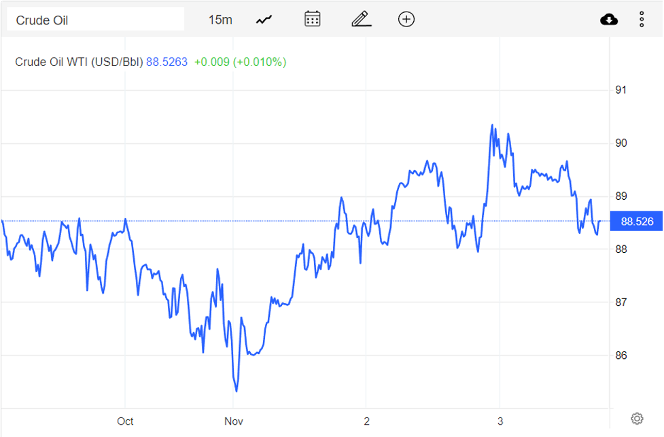Select the date label 3 on time axis
Screen dimensions: 664x437
click(500, 421)
